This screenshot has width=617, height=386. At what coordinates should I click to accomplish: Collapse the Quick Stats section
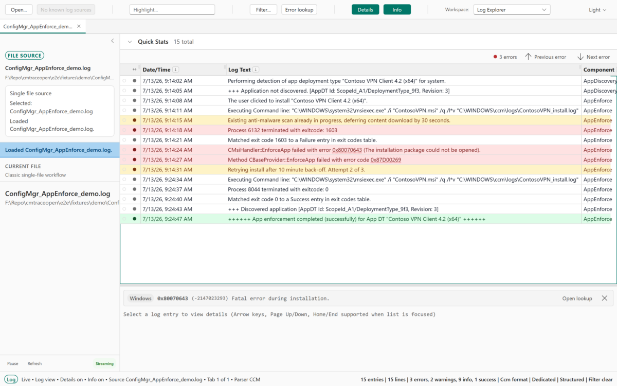coord(130,42)
